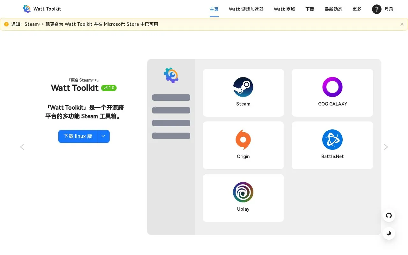
Task: Click the Watt Toolkit logo in header
Action: tap(27, 9)
